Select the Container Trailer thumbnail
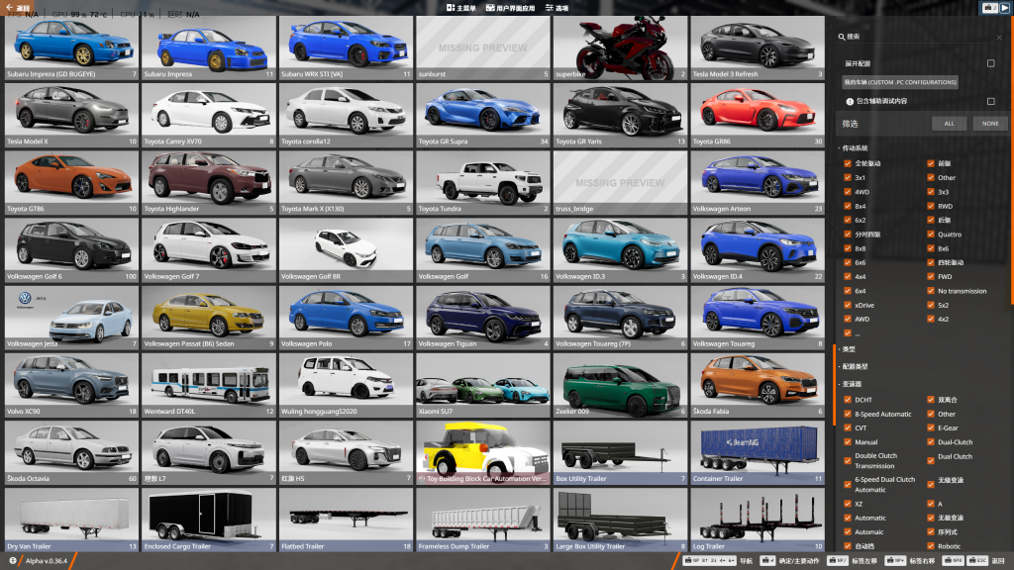Viewport: 1014px width, 570px height. 758,452
